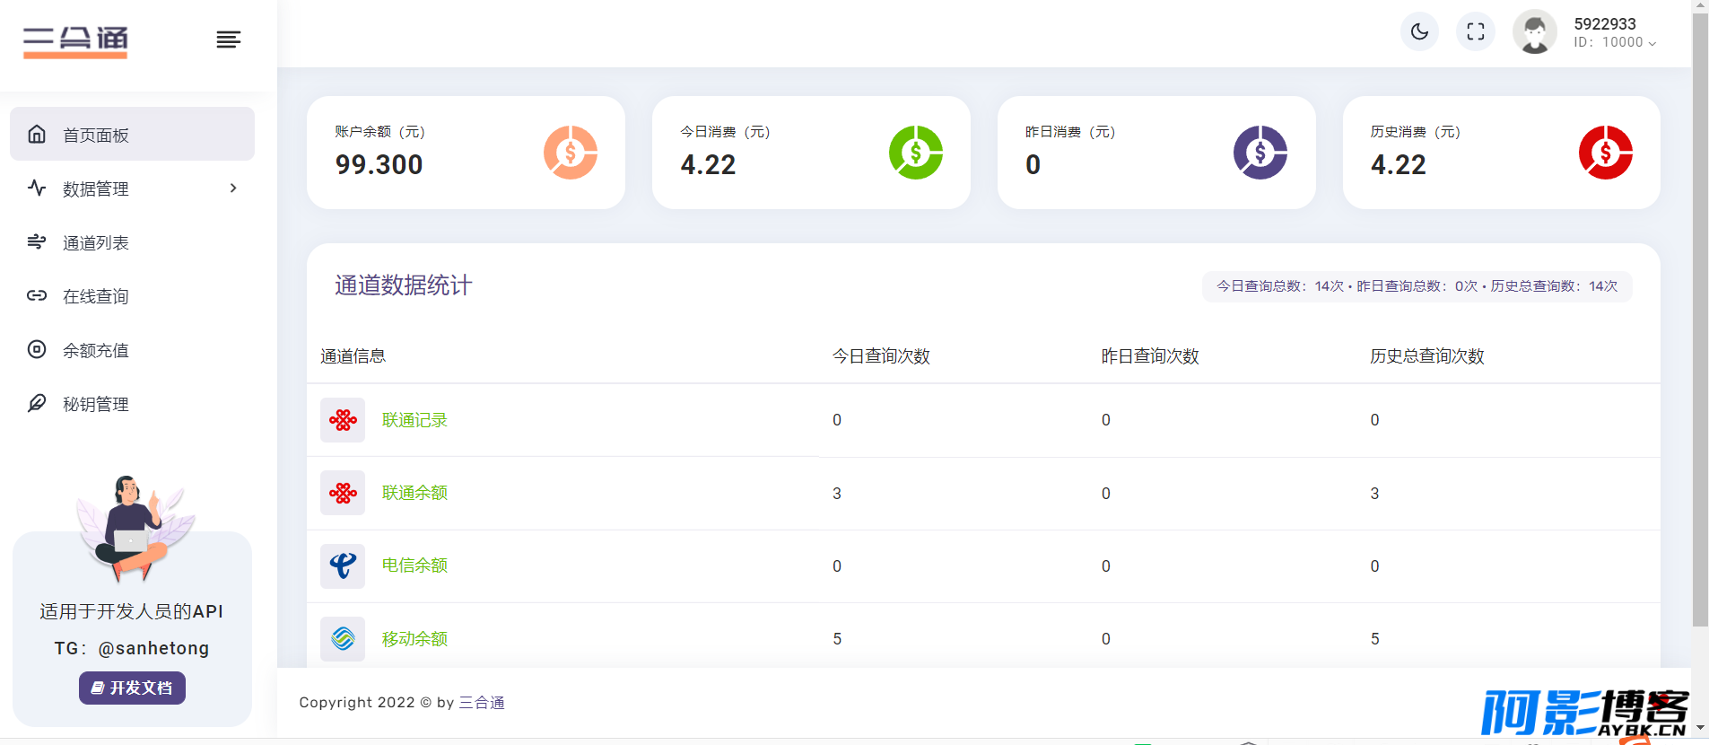The width and height of the screenshot is (1709, 745).
Task: Click the 4.22 value under 今日消费
Action: [708, 165]
